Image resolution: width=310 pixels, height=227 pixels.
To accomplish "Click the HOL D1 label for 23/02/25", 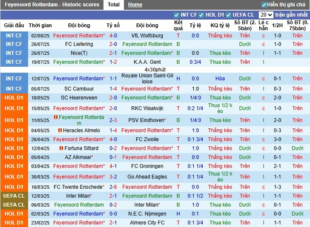I will pyautogui.click(x=14, y=223).
